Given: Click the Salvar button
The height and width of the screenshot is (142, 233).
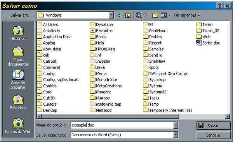Looking at the screenshot, I should coord(213,126).
